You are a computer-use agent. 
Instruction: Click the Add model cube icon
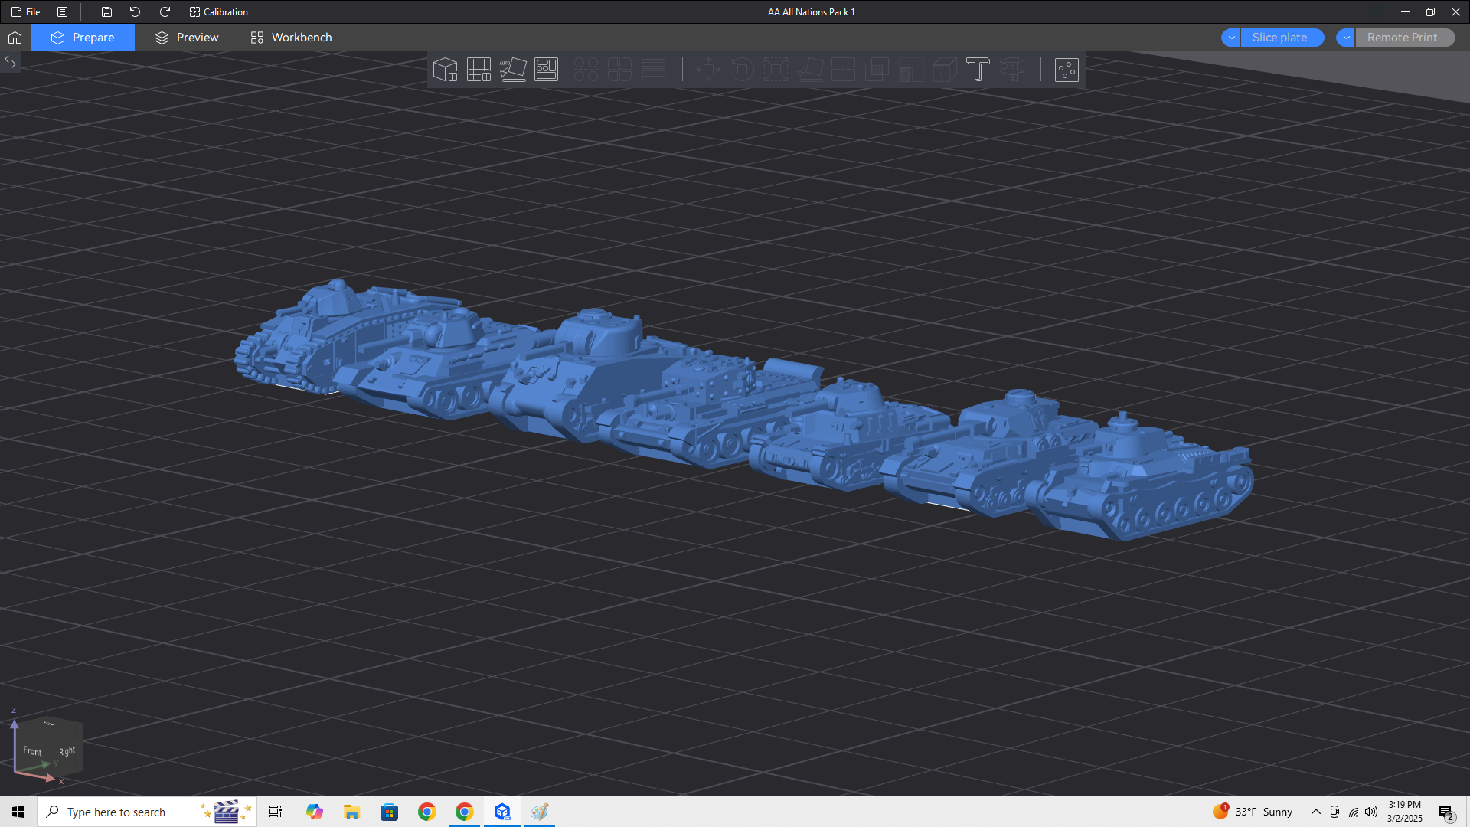pos(445,70)
